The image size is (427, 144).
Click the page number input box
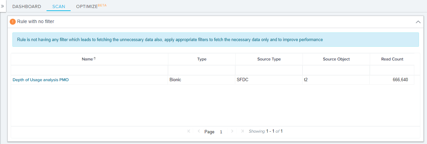coord(221,132)
